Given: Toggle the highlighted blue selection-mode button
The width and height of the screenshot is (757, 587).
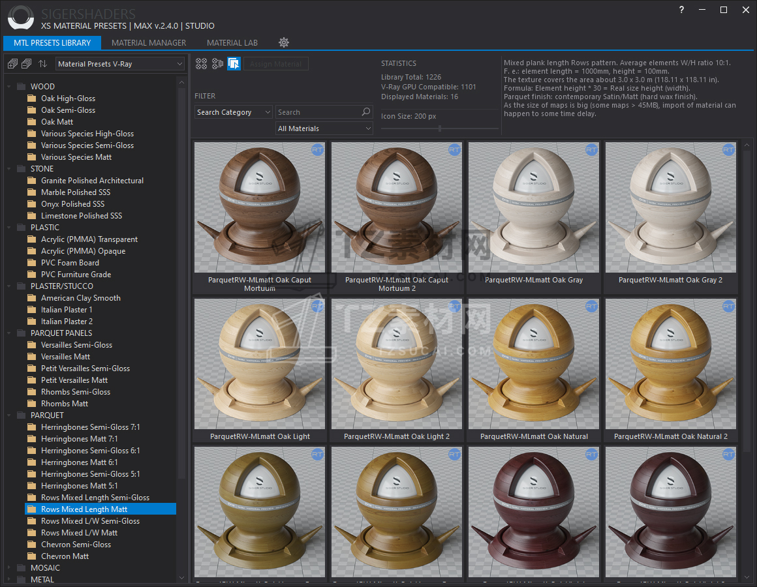Looking at the screenshot, I should tap(234, 64).
